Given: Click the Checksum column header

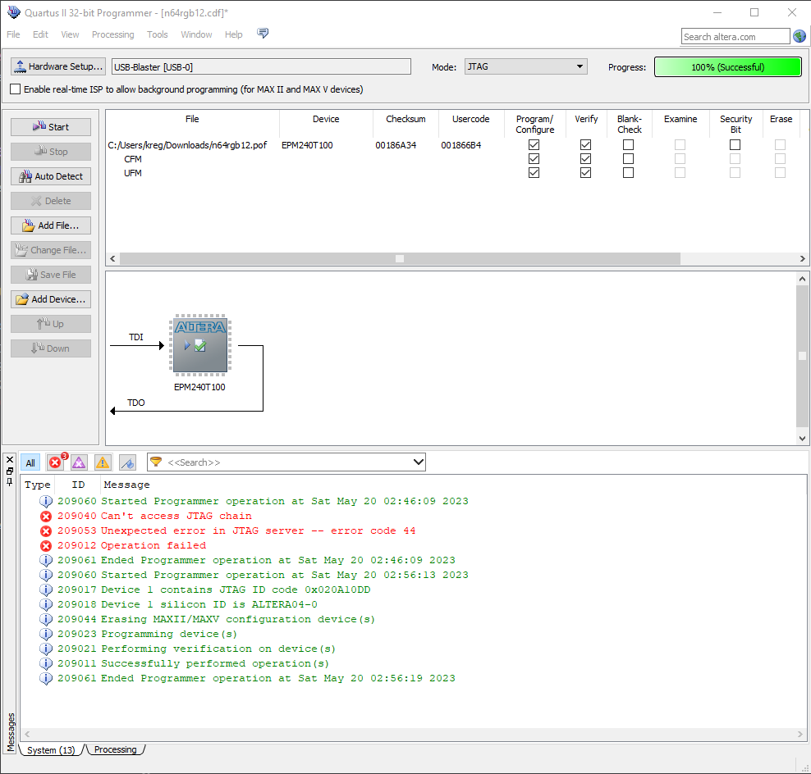Looking at the screenshot, I should pyautogui.click(x=405, y=119).
